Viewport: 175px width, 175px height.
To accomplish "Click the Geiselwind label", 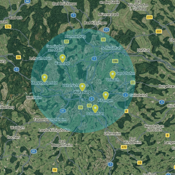I will (x=138, y=95).
